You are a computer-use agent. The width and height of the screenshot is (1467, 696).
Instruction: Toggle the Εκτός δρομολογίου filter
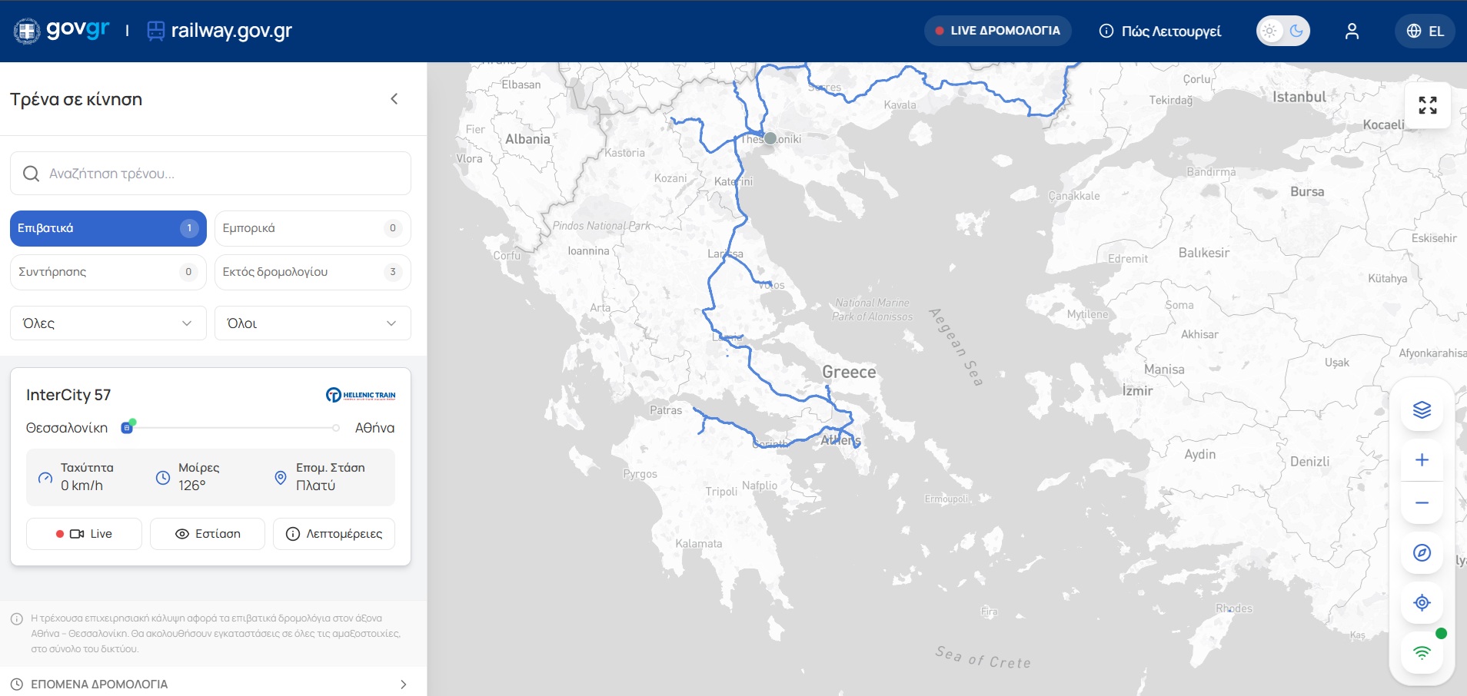[x=312, y=272]
